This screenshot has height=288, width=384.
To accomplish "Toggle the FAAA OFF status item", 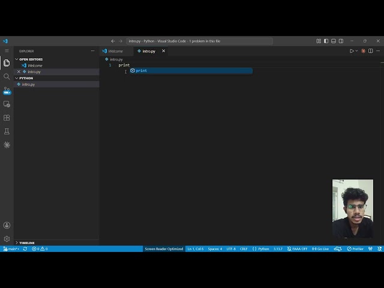I will pos(297,249).
